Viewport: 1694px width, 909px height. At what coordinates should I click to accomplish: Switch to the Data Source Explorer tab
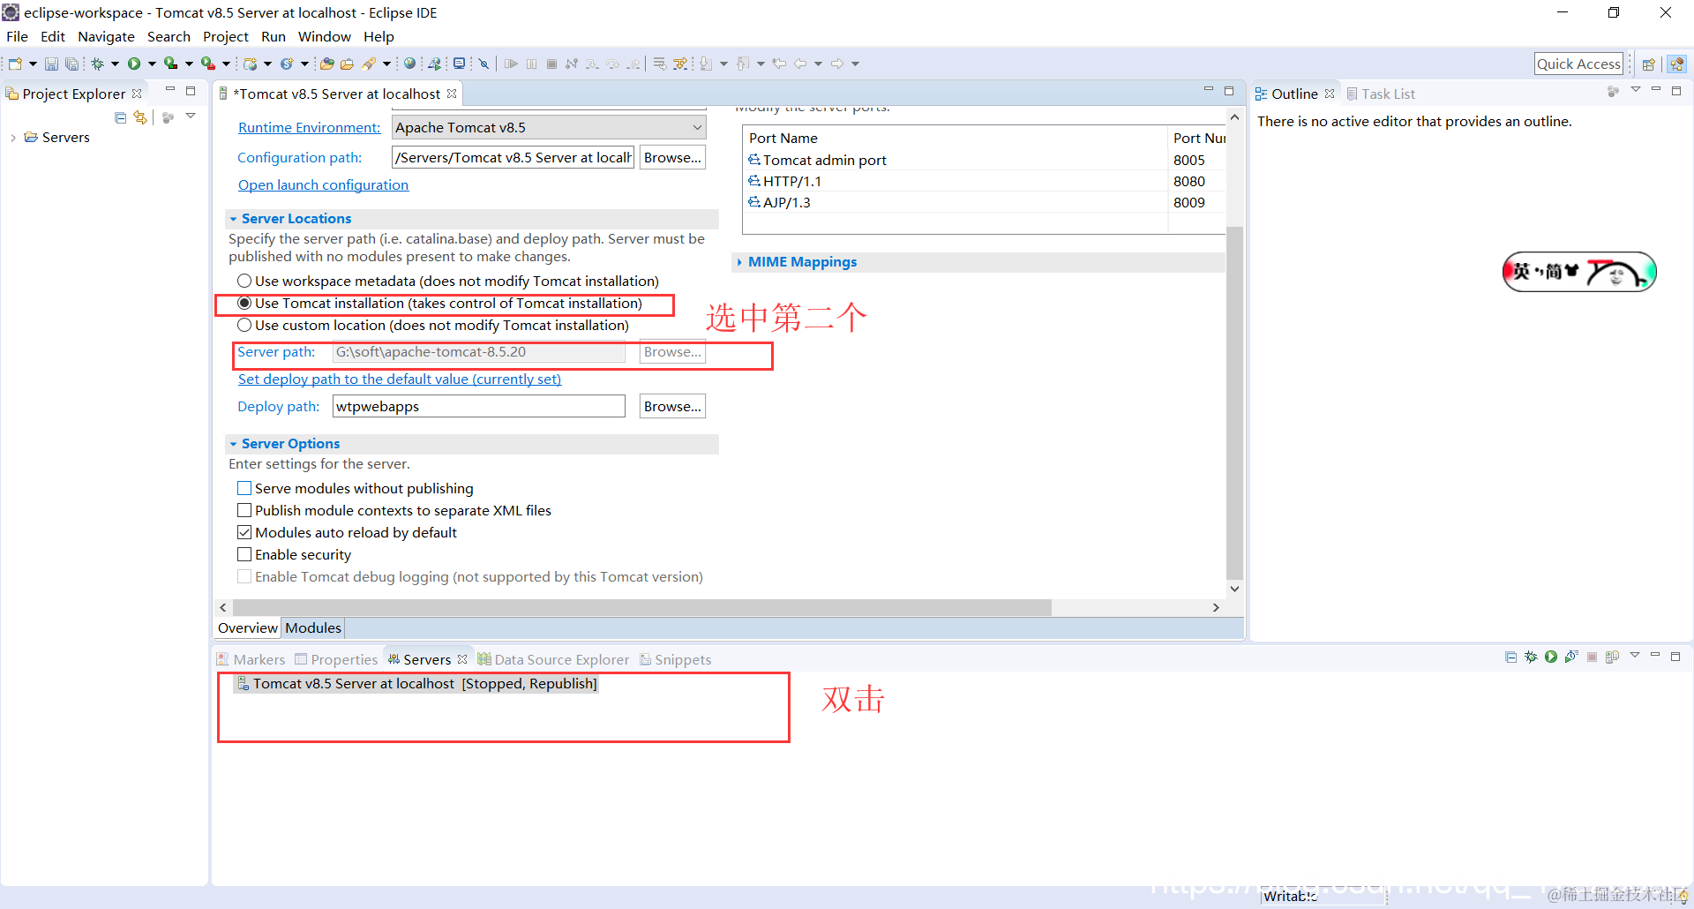coord(553,659)
